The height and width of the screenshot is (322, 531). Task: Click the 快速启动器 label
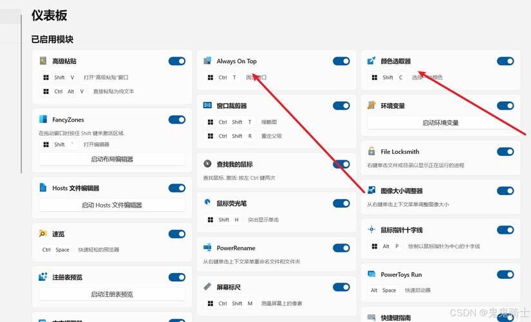click(x=418, y=290)
